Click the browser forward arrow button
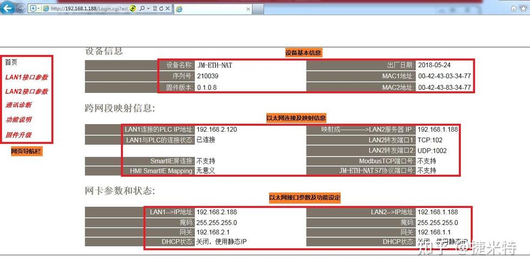Image resolution: width=530 pixels, height=270 pixels. 21,8
